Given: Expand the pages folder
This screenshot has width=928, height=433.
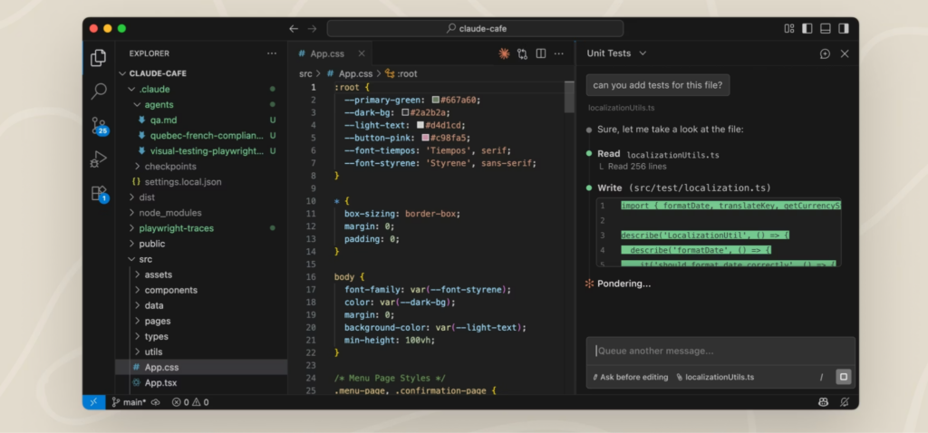Looking at the screenshot, I should pos(158,321).
